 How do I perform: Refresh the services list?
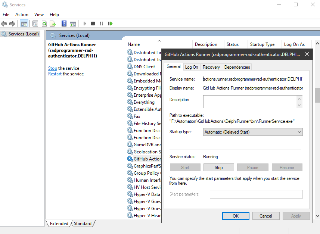click(44, 23)
